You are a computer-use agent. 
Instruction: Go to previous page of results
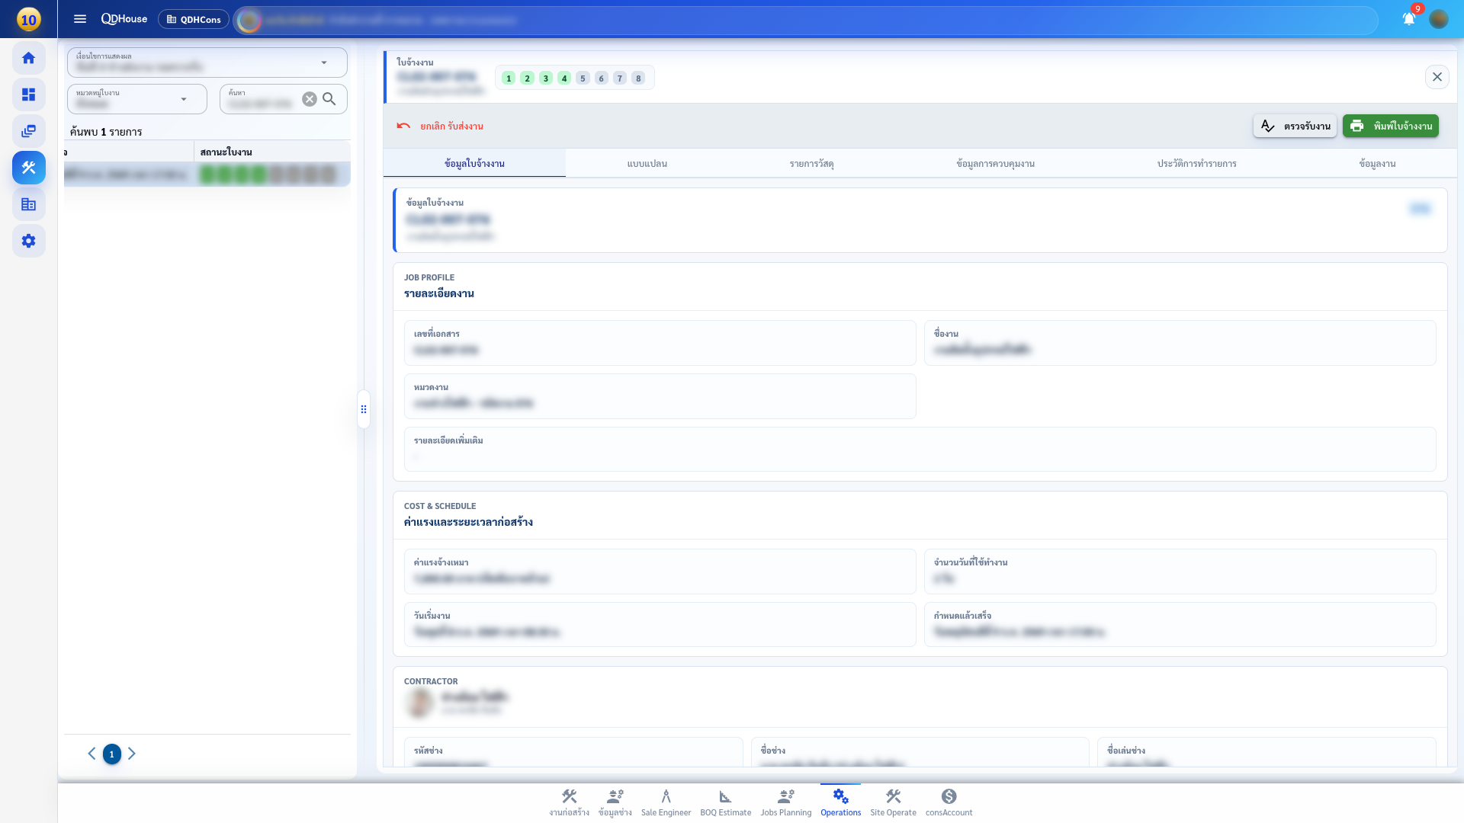pos(91,754)
